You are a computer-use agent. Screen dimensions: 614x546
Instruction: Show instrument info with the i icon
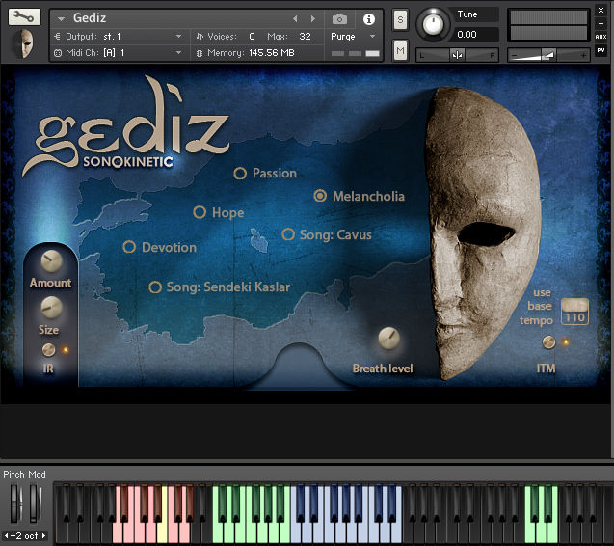(369, 19)
